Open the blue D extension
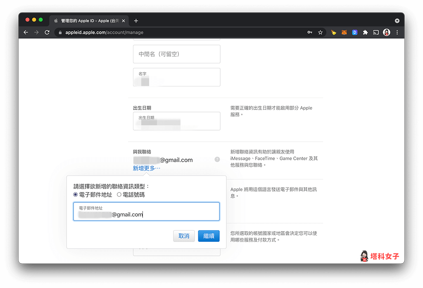The width and height of the screenshot is (423, 288). tap(355, 32)
